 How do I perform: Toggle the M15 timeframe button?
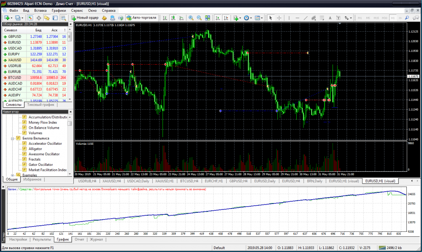376,18
